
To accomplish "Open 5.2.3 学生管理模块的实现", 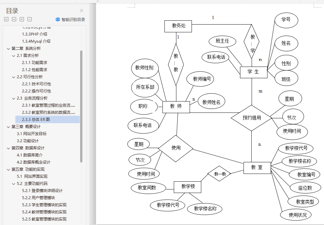I will pyautogui.click(x=44, y=205).
